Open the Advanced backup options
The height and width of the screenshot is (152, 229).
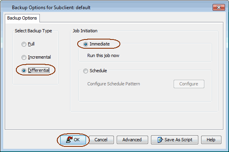(x=132, y=140)
